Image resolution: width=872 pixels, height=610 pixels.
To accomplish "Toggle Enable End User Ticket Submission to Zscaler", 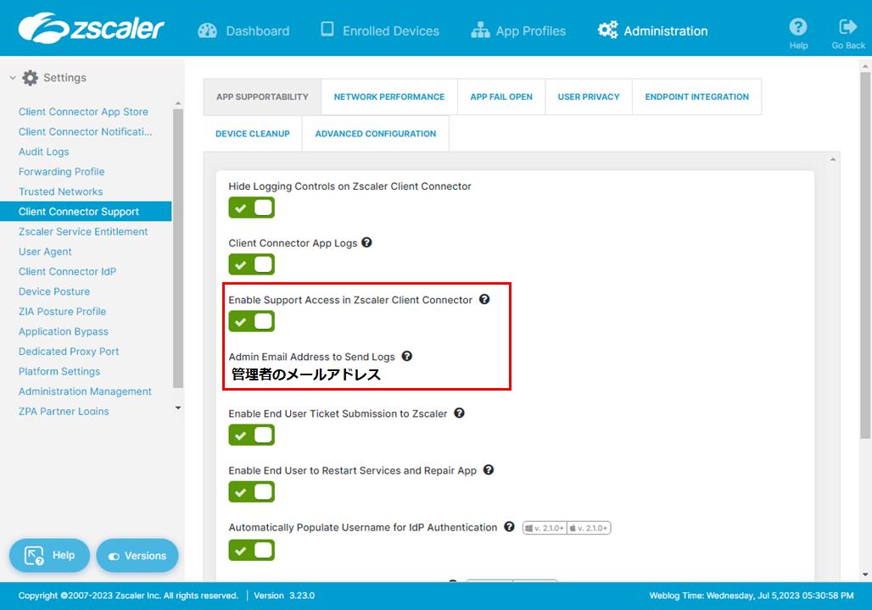I will coord(251,435).
